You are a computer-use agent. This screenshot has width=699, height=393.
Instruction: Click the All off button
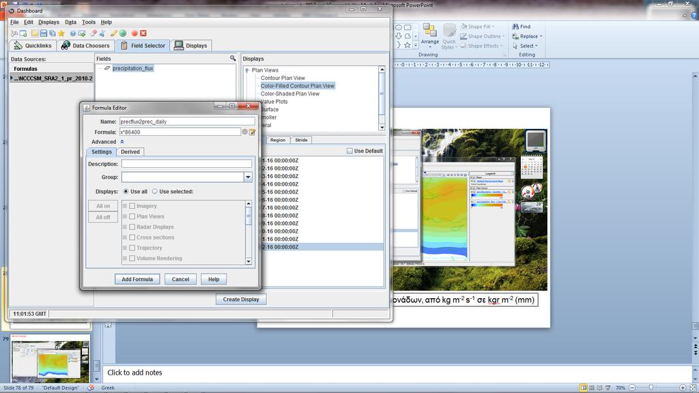pos(103,217)
